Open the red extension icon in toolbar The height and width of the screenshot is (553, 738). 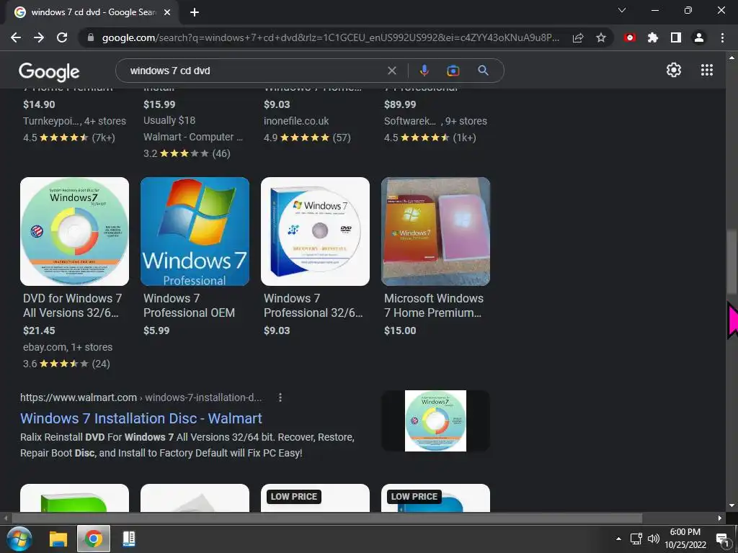point(630,37)
